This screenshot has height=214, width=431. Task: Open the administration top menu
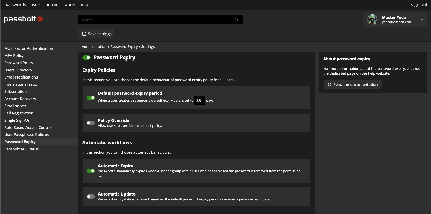[60, 5]
